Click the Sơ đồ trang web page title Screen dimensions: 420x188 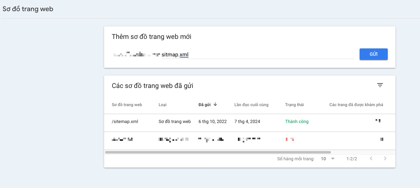tap(28, 9)
